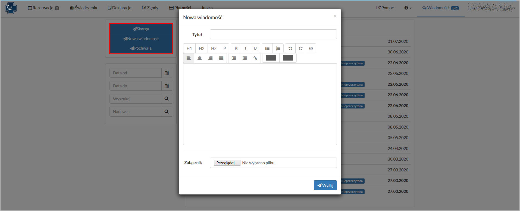Click the undo arrow icon

point(290,49)
